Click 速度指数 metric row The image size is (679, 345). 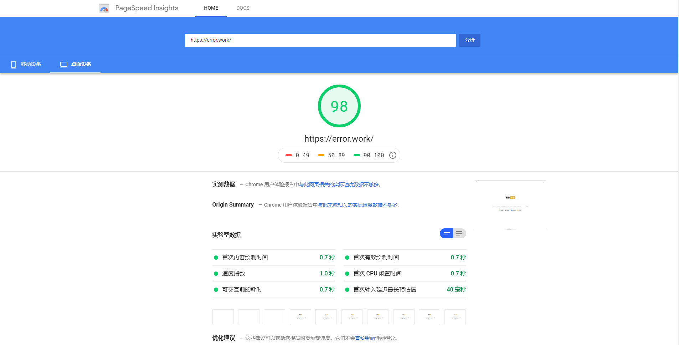[x=274, y=274]
